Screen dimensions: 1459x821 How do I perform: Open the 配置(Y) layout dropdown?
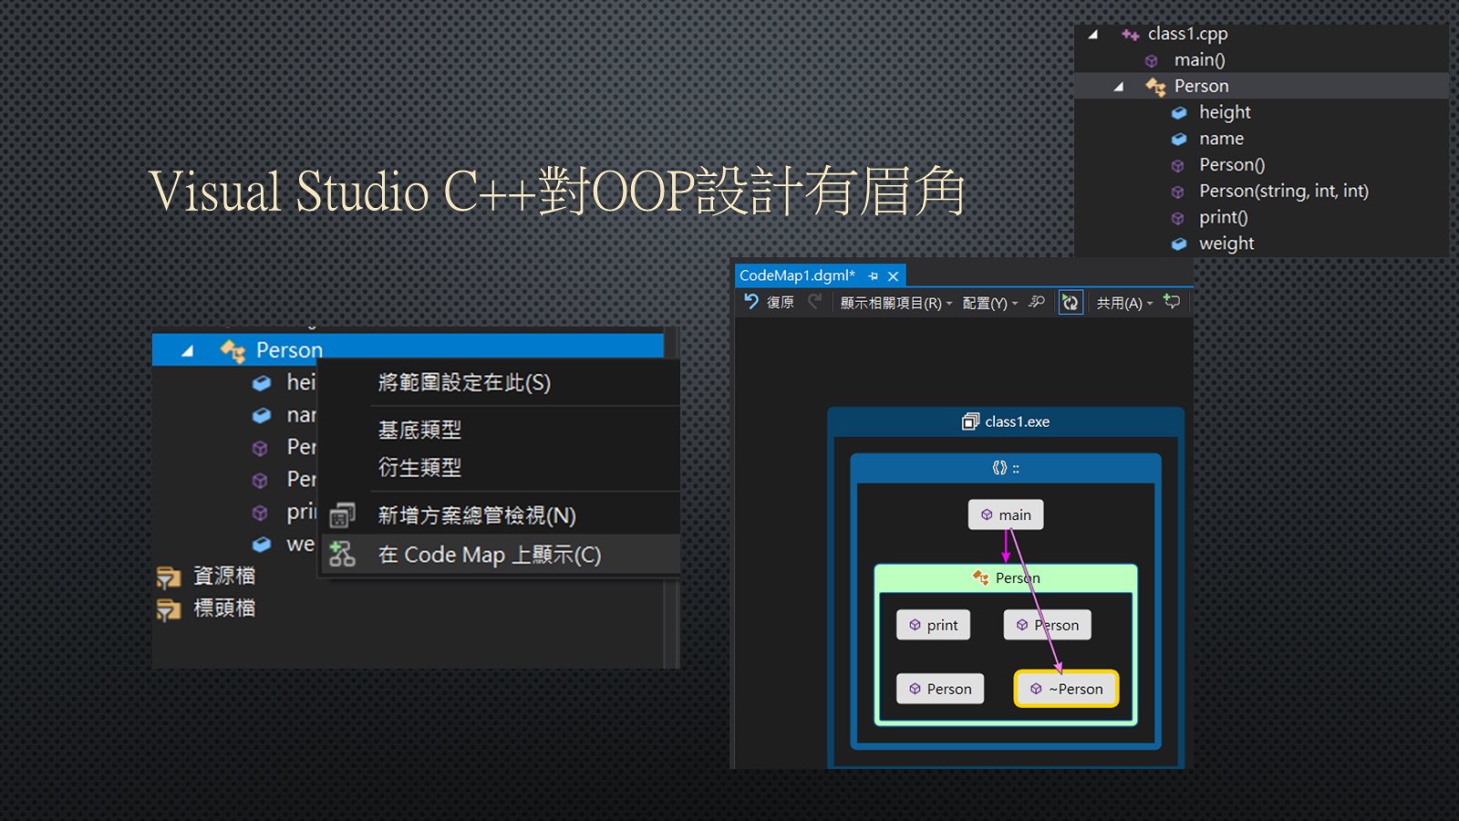990,303
